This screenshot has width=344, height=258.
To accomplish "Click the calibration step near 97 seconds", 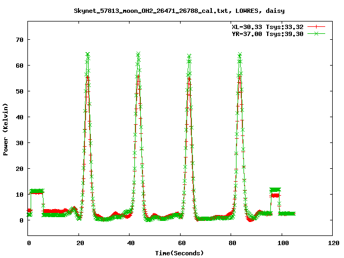I will coord(275,191).
